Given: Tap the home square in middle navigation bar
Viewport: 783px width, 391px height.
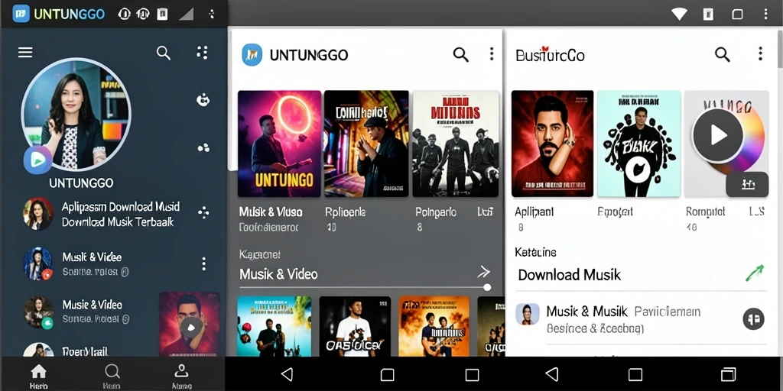Looking at the screenshot, I should (388, 374).
